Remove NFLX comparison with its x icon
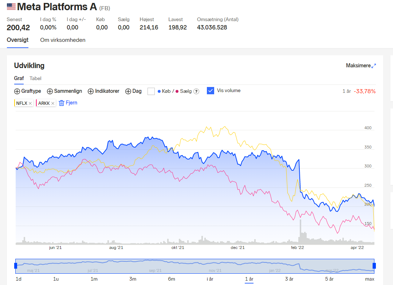The image size is (393, 285). 30,103
